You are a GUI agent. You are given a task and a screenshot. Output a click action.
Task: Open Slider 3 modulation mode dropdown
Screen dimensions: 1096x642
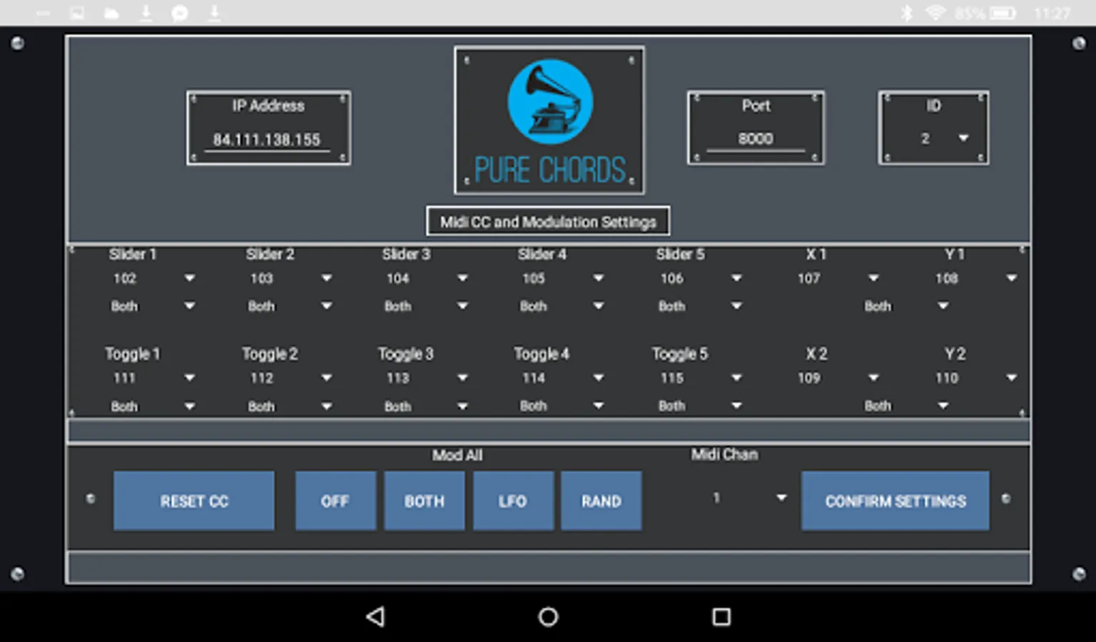click(x=426, y=306)
